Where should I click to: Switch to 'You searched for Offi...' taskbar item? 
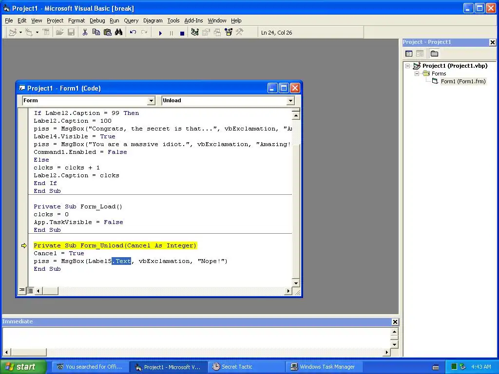tap(90, 367)
